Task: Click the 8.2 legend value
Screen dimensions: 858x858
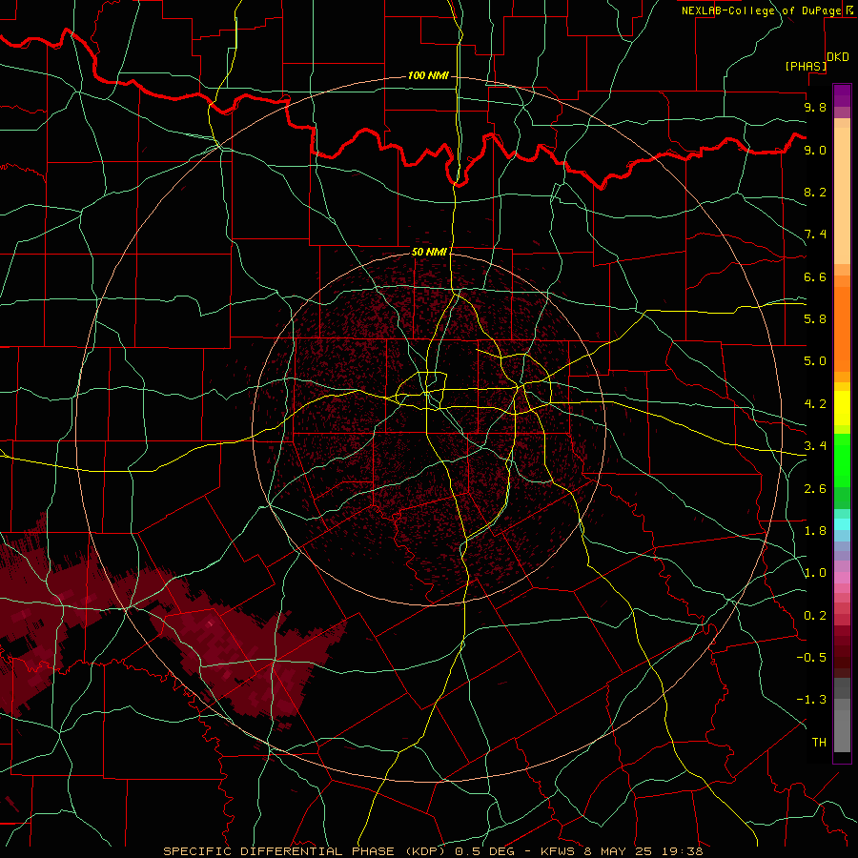Action: pos(815,192)
